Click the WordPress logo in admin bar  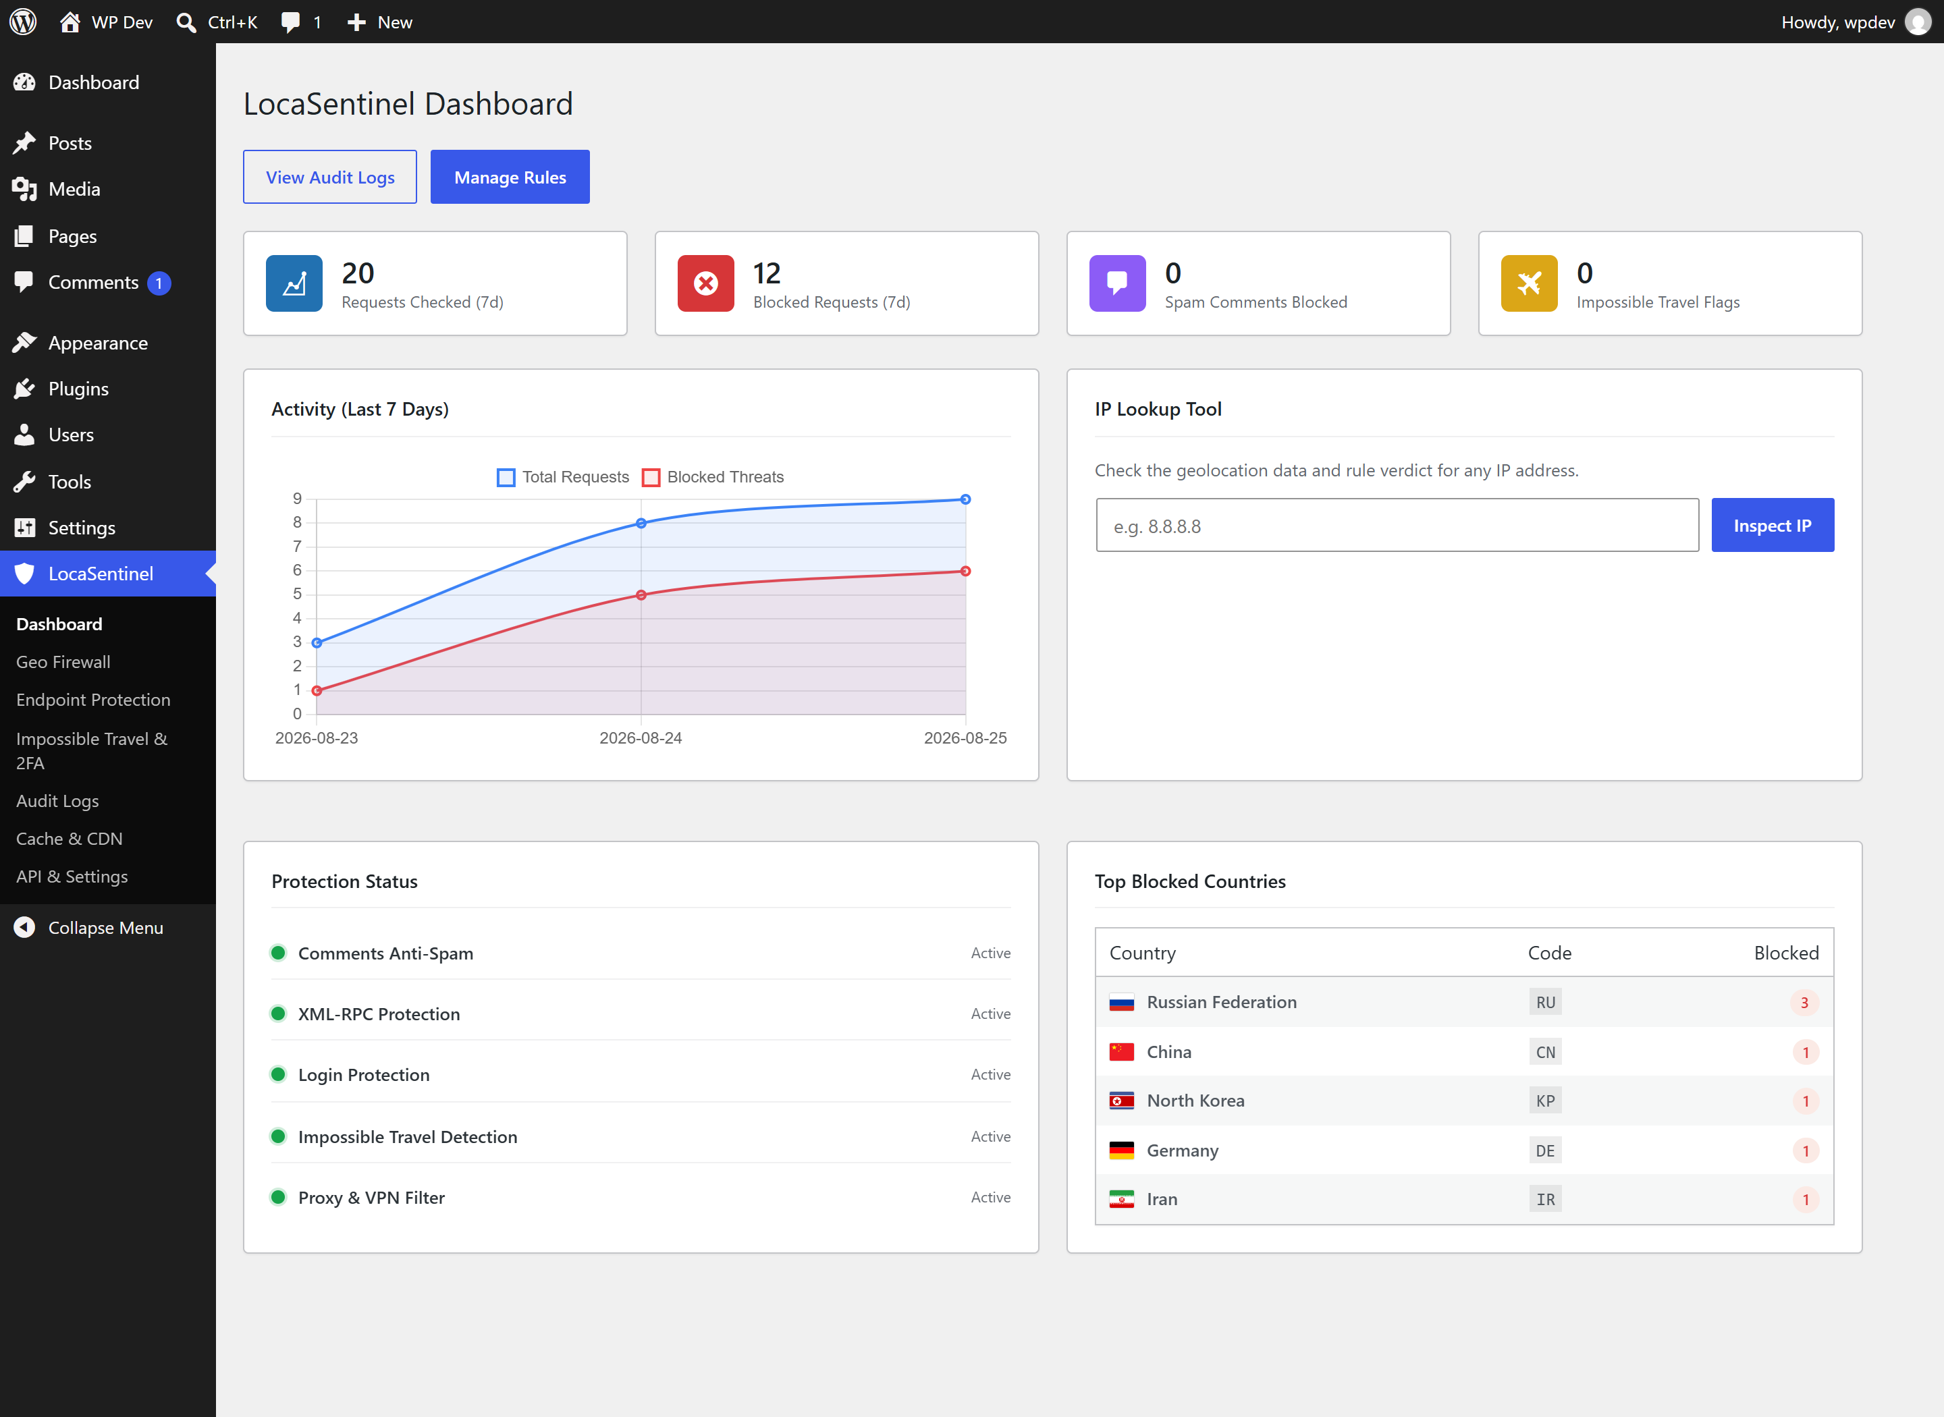click(x=23, y=22)
